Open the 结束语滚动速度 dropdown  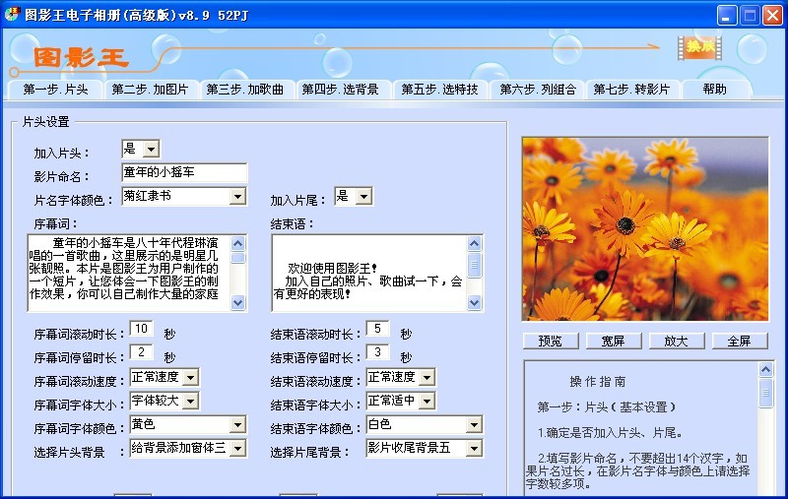(427, 377)
